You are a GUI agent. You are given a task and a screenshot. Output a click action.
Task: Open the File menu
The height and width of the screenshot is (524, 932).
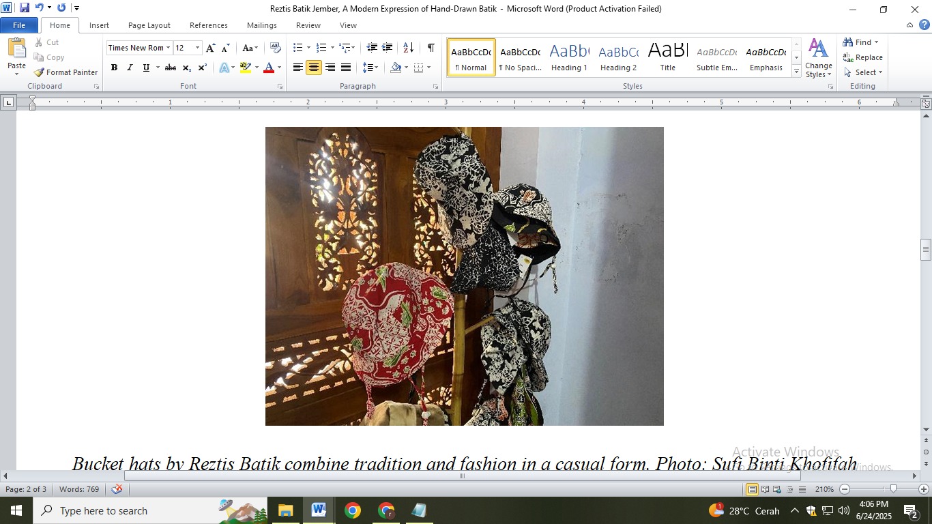(19, 25)
